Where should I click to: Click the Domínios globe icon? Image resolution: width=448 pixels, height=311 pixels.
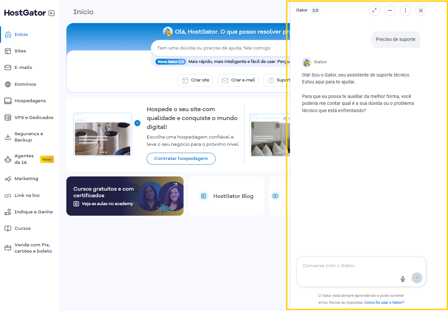(8, 84)
